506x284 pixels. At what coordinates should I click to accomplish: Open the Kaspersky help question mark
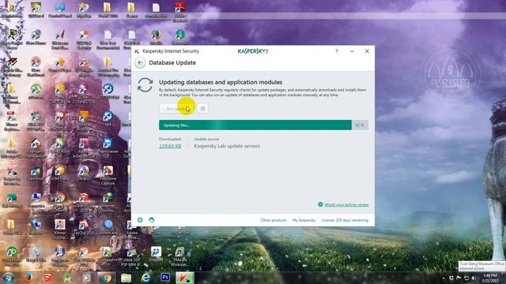[x=336, y=50]
